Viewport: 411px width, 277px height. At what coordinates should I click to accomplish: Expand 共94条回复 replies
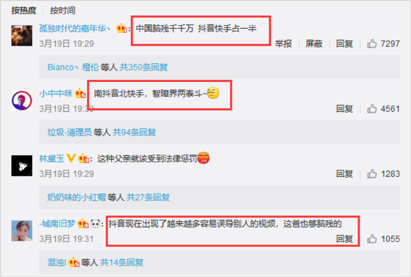click(134, 132)
